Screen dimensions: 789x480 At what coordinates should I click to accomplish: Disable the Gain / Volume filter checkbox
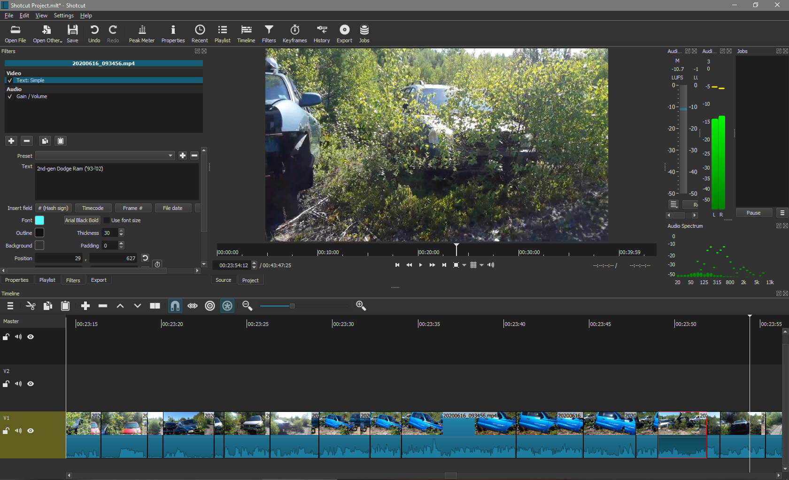(x=10, y=96)
